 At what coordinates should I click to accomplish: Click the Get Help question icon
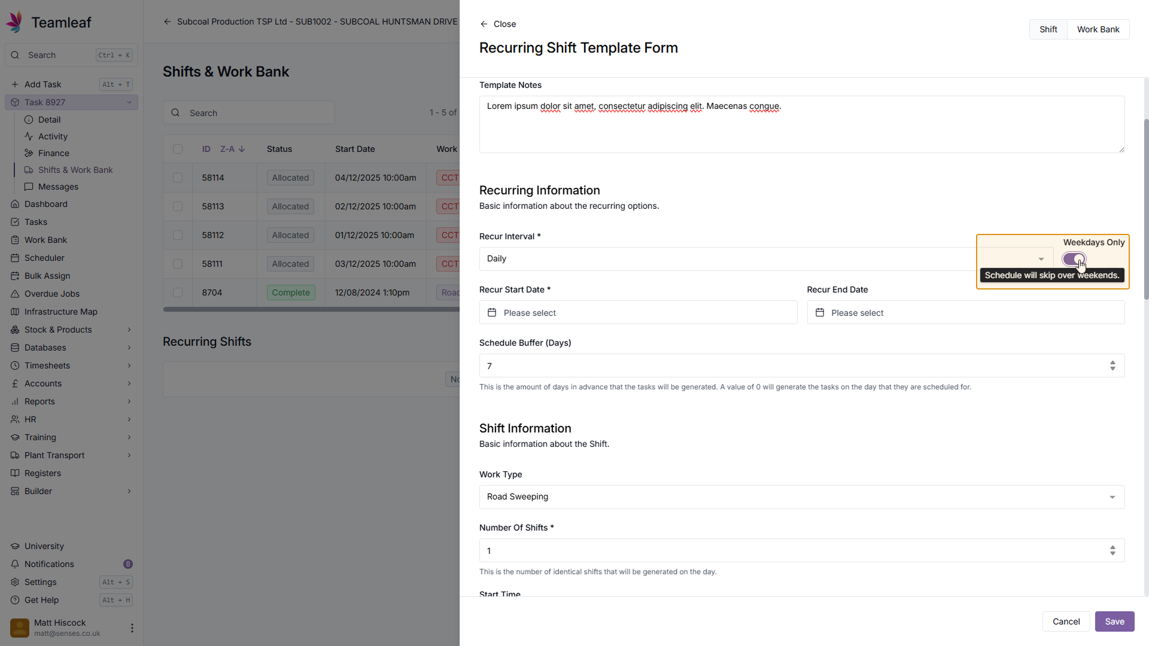click(15, 600)
